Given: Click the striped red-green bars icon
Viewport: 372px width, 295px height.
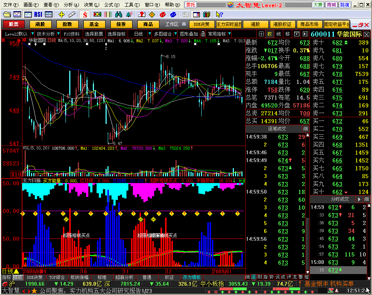Looking at the screenshot, I should coord(108,15).
